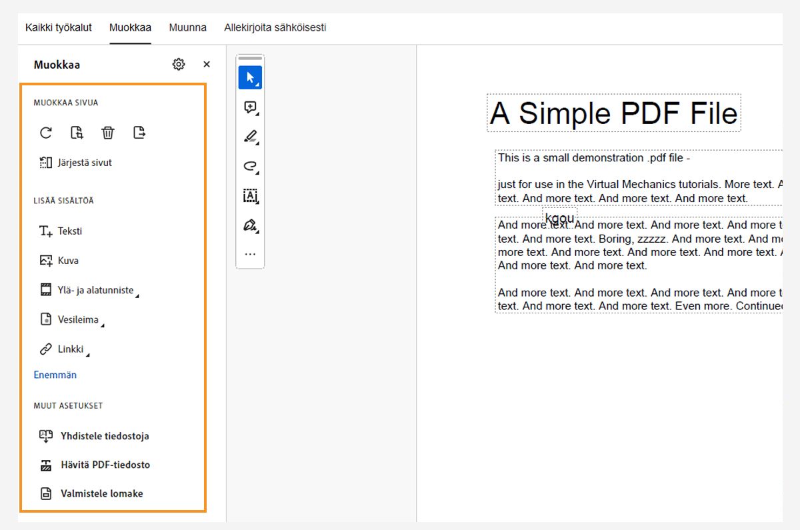Image resolution: width=800 pixels, height=530 pixels.
Task: Switch to the Muunna tab
Action: click(187, 28)
